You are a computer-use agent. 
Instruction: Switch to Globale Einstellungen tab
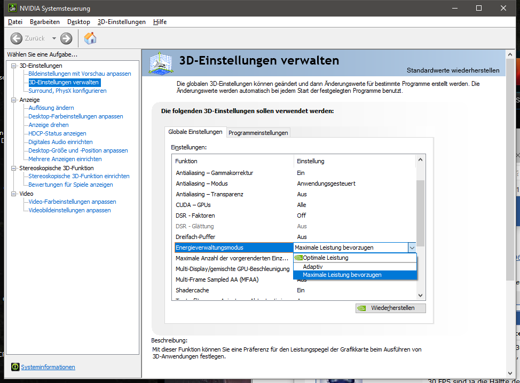pyautogui.click(x=195, y=132)
